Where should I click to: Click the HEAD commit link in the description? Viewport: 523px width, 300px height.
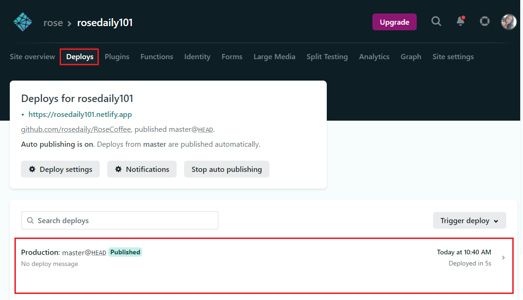click(206, 130)
